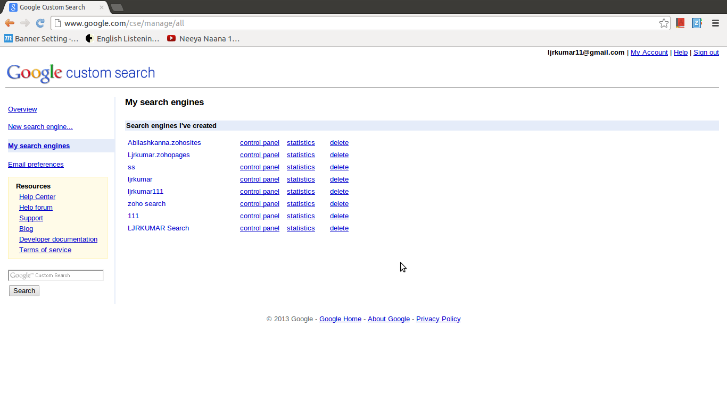Screen dimensions: 727x395
Task: Click the Google Custom Search input box
Action: (56, 275)
